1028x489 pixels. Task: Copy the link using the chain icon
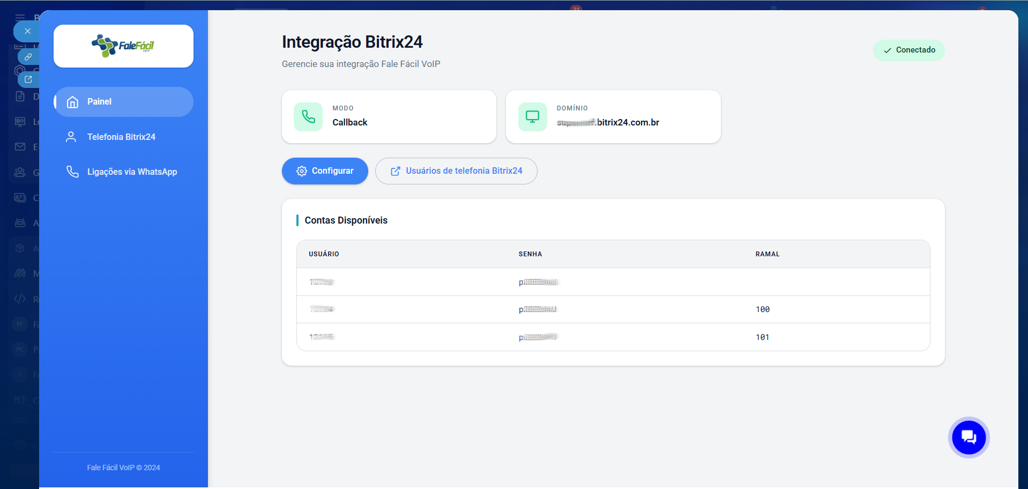(28, 57)
